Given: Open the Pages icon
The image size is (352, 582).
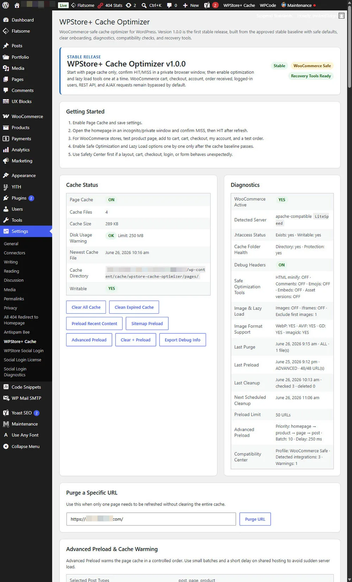Looking at the screenshot, I should [6, 79].
